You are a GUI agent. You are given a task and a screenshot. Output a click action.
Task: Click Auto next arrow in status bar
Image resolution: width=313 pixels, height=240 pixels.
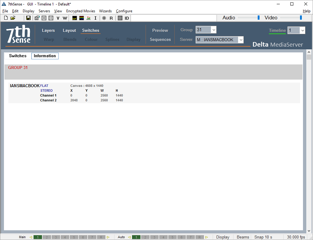coord(207,237)
